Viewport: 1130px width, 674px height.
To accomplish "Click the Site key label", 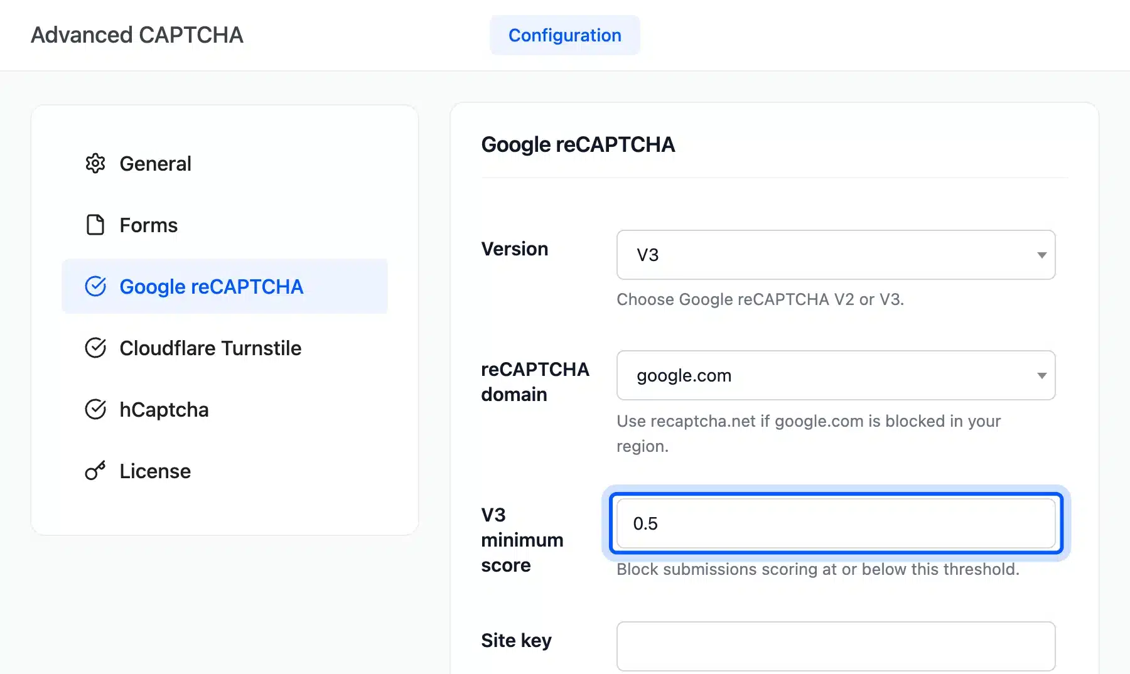I will [517, 640].
